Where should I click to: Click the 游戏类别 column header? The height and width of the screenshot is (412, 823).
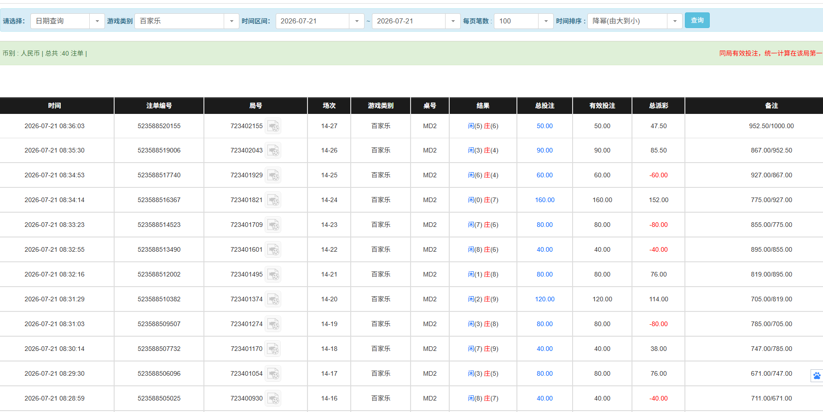(381, 106)
